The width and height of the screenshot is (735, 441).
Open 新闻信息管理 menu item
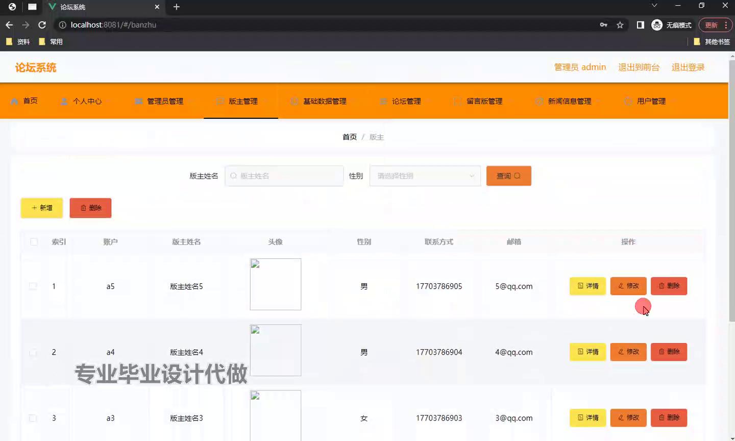pos(569,101)
